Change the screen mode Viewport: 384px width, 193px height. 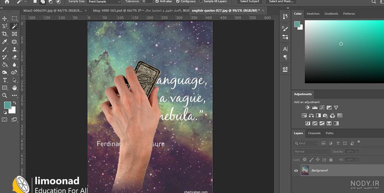tap(14, 120)
